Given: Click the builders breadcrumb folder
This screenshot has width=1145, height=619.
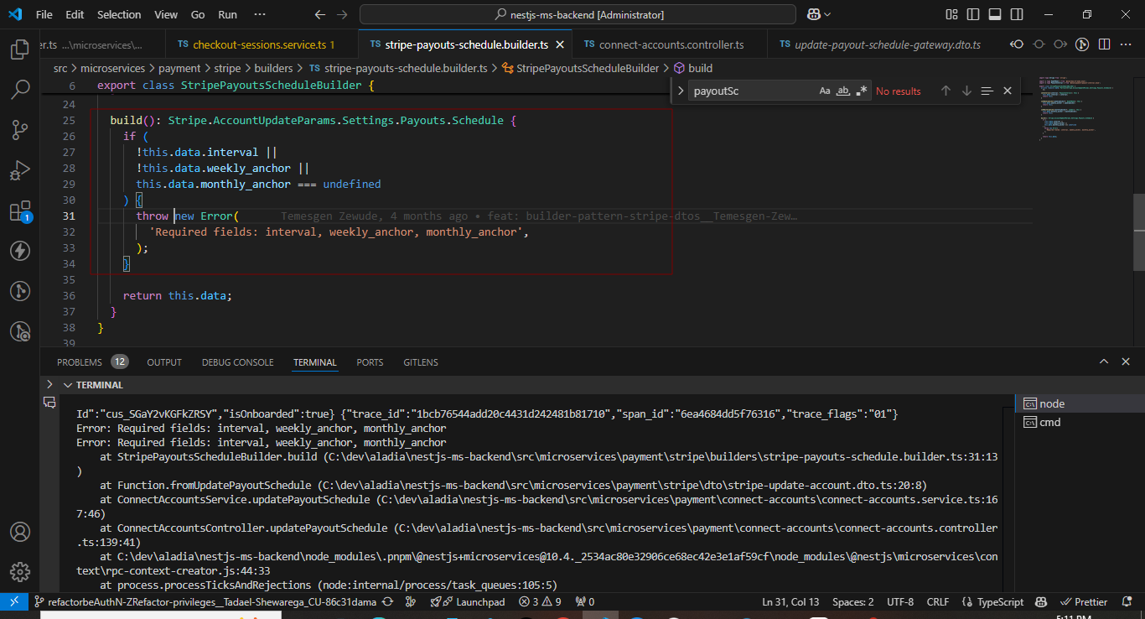Looking at the screenshot, I should (273, 68).
